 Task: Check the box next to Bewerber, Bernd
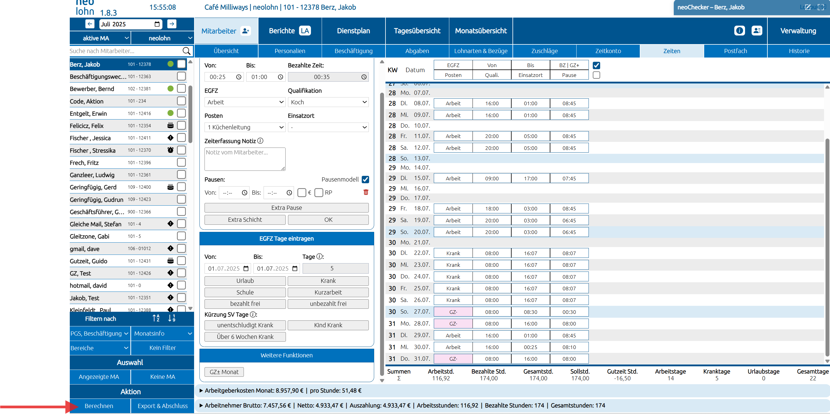(181, 89)
